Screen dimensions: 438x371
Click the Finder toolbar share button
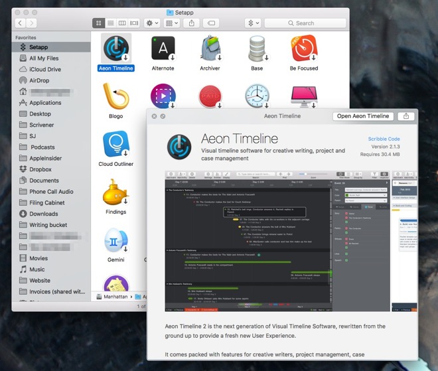coord(191,23)
